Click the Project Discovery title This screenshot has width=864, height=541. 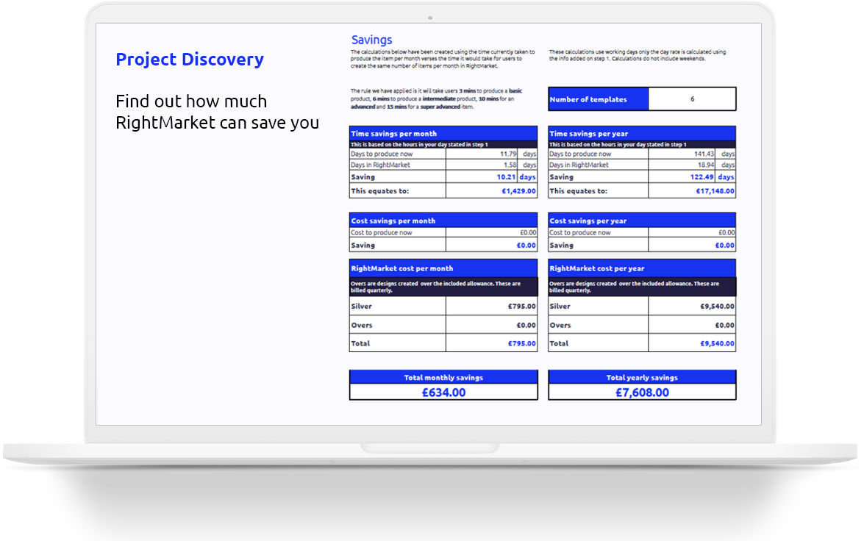tap(189, 60)
